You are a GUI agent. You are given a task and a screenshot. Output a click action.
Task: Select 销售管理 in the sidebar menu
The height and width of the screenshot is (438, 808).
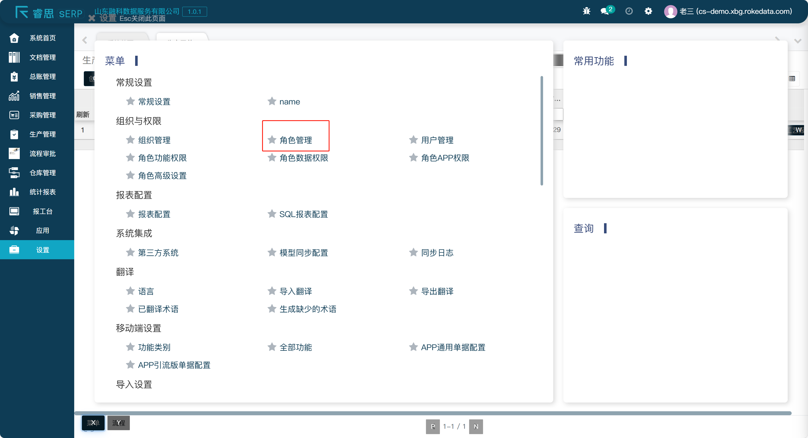[42, 96]
